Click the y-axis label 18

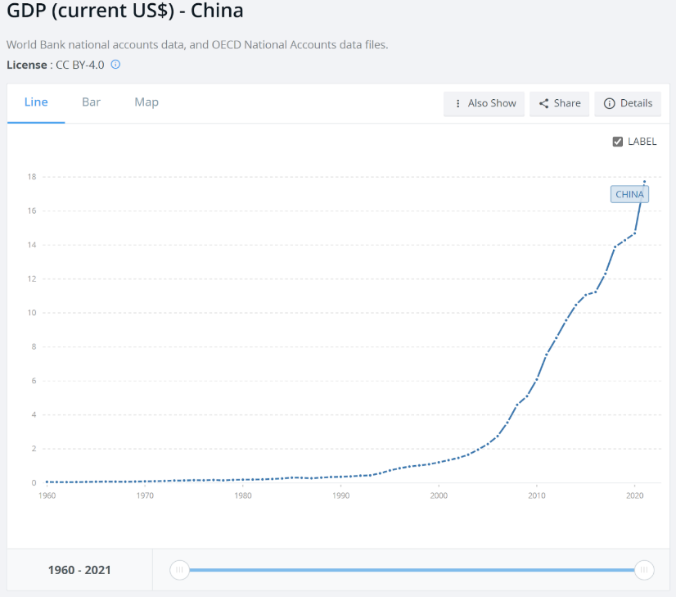(32, 177)
